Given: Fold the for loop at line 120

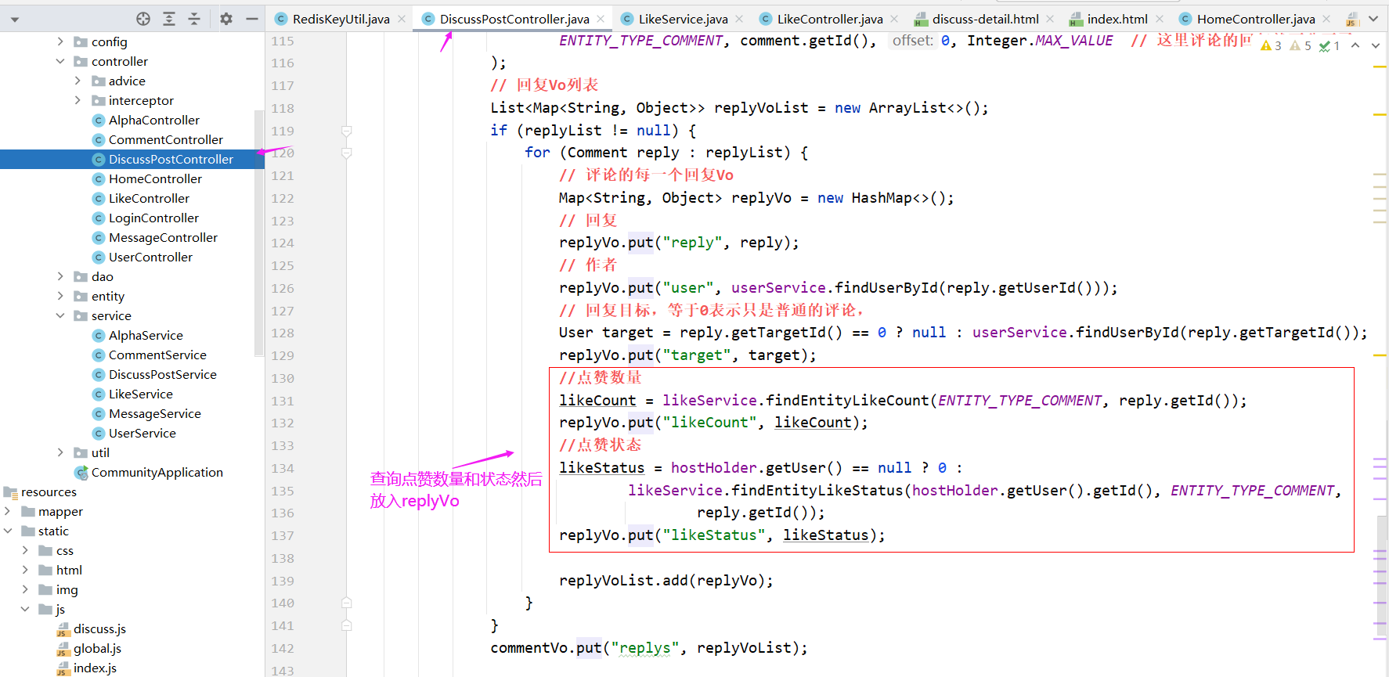Looking at the screenshot, I should 346,153.
